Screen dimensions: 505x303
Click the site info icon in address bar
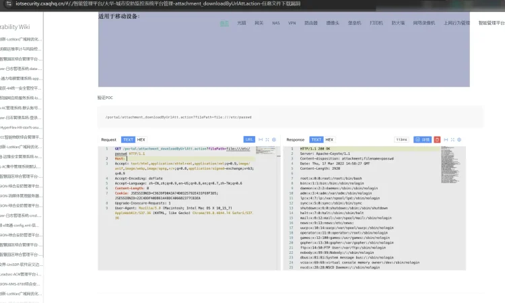click(9, 3)
